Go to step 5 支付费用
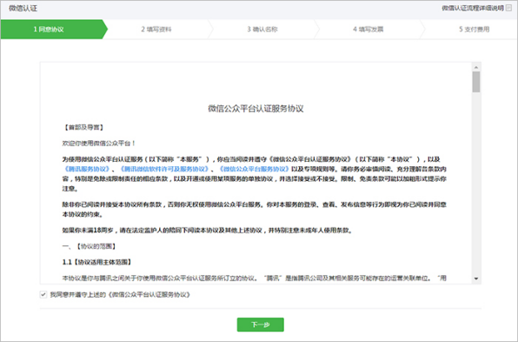 tap(474, 29)
